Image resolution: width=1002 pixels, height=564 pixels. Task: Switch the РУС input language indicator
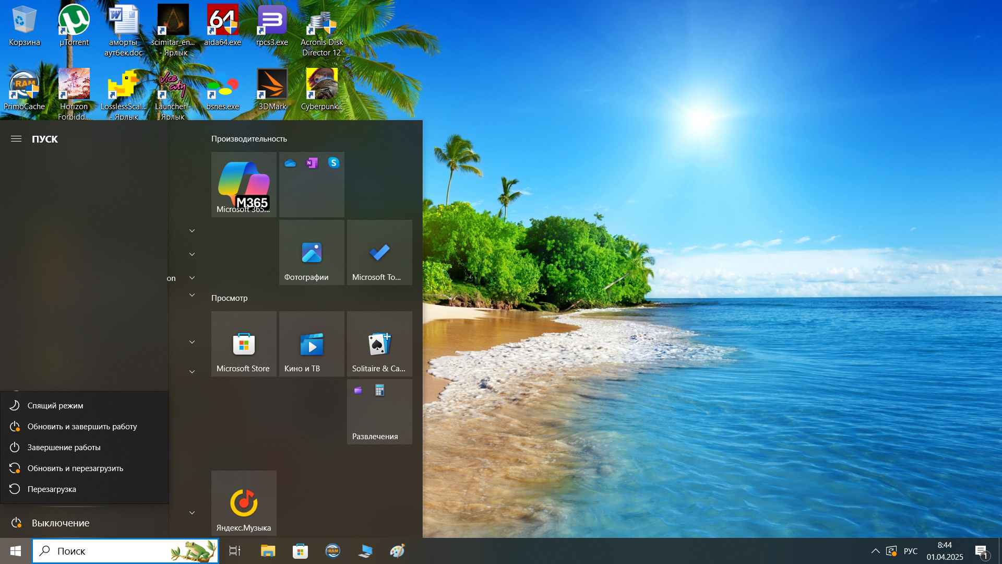coord(910,551)
